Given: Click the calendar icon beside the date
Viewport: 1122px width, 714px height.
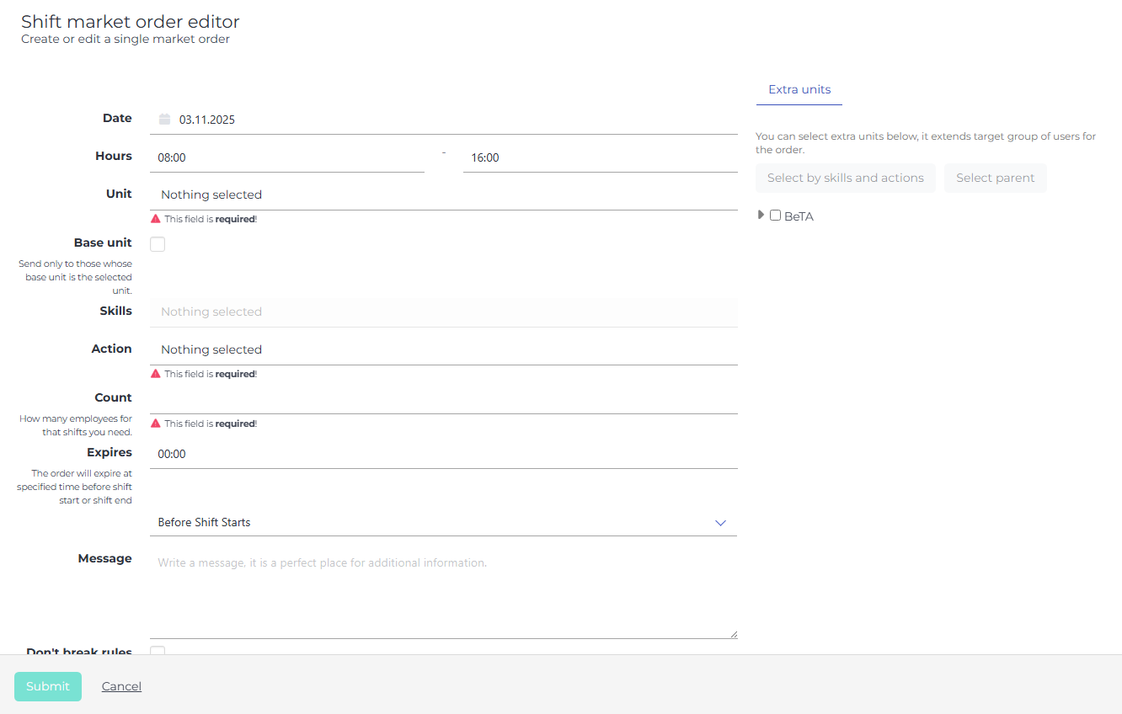Looking at the screenshot, I should 164,120.
